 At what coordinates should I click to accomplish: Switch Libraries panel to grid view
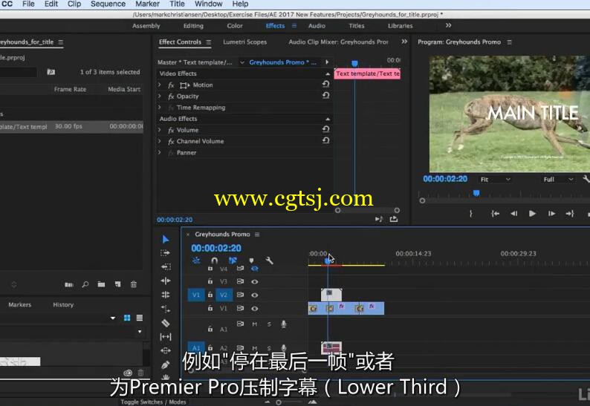[x=127, y=318]
